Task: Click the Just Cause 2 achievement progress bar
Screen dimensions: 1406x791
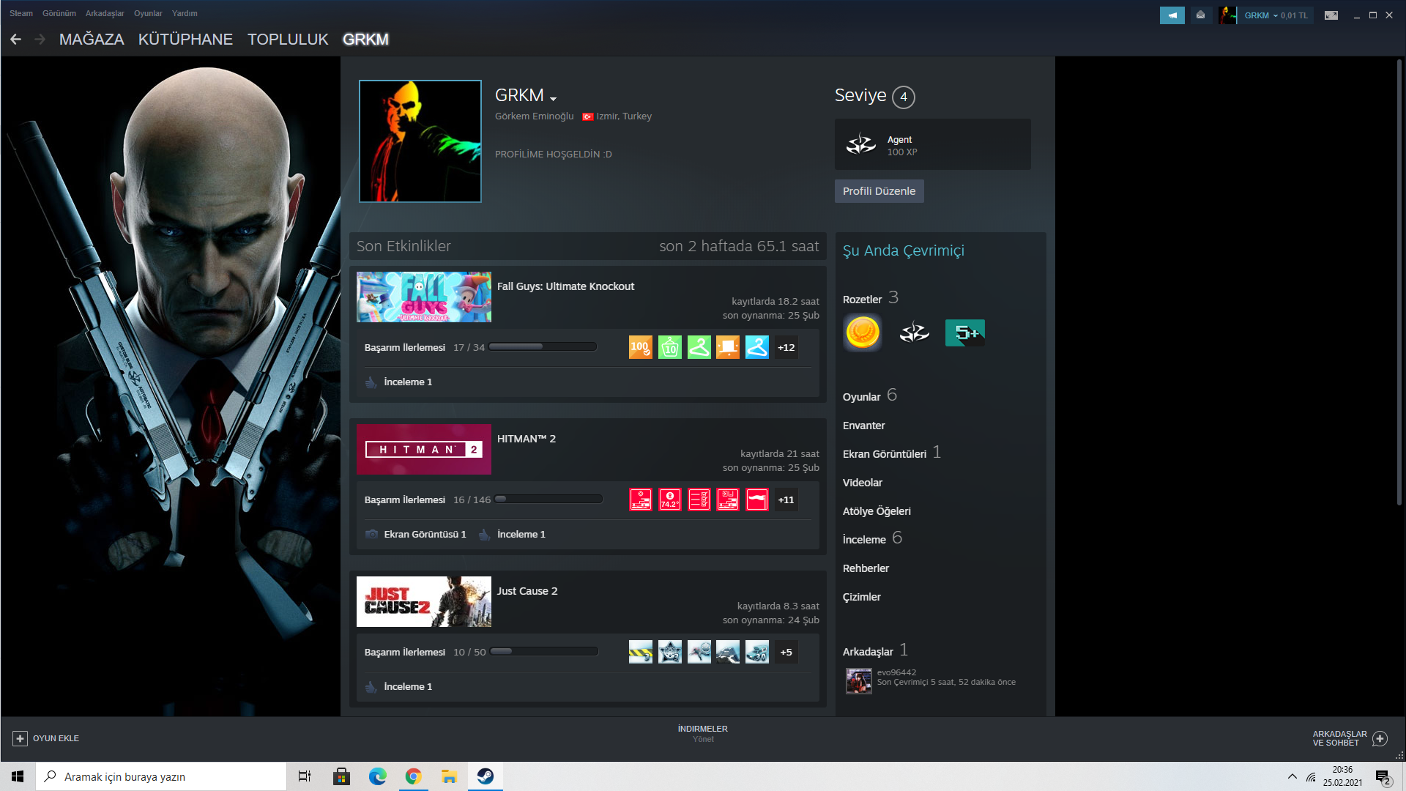Action: (x=544, y=652)
